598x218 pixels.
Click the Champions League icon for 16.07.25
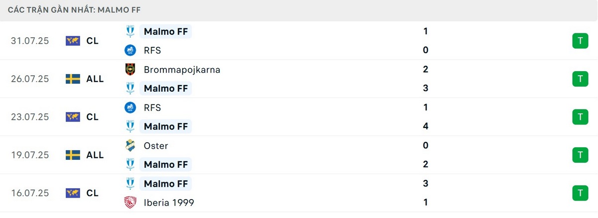[73, 193]
